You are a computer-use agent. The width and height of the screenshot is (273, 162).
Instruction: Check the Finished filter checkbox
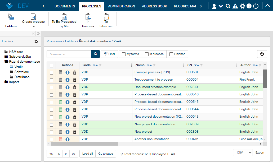point(171,54)
